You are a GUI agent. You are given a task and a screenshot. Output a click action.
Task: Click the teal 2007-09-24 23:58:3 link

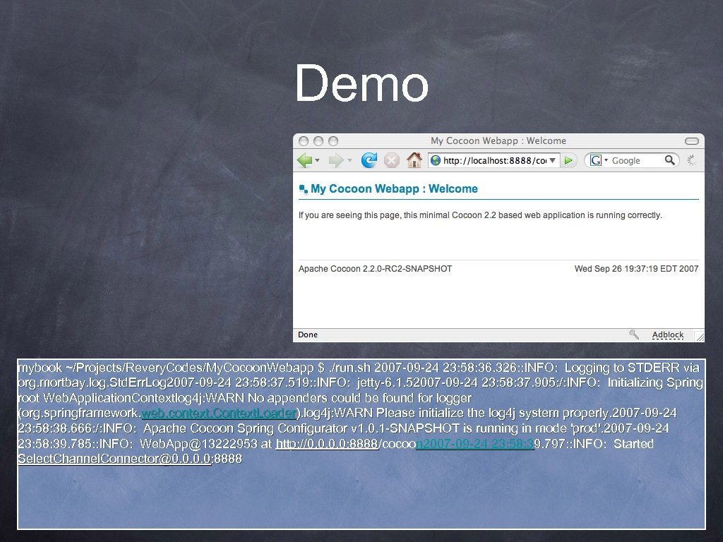[x=475, y=444]
